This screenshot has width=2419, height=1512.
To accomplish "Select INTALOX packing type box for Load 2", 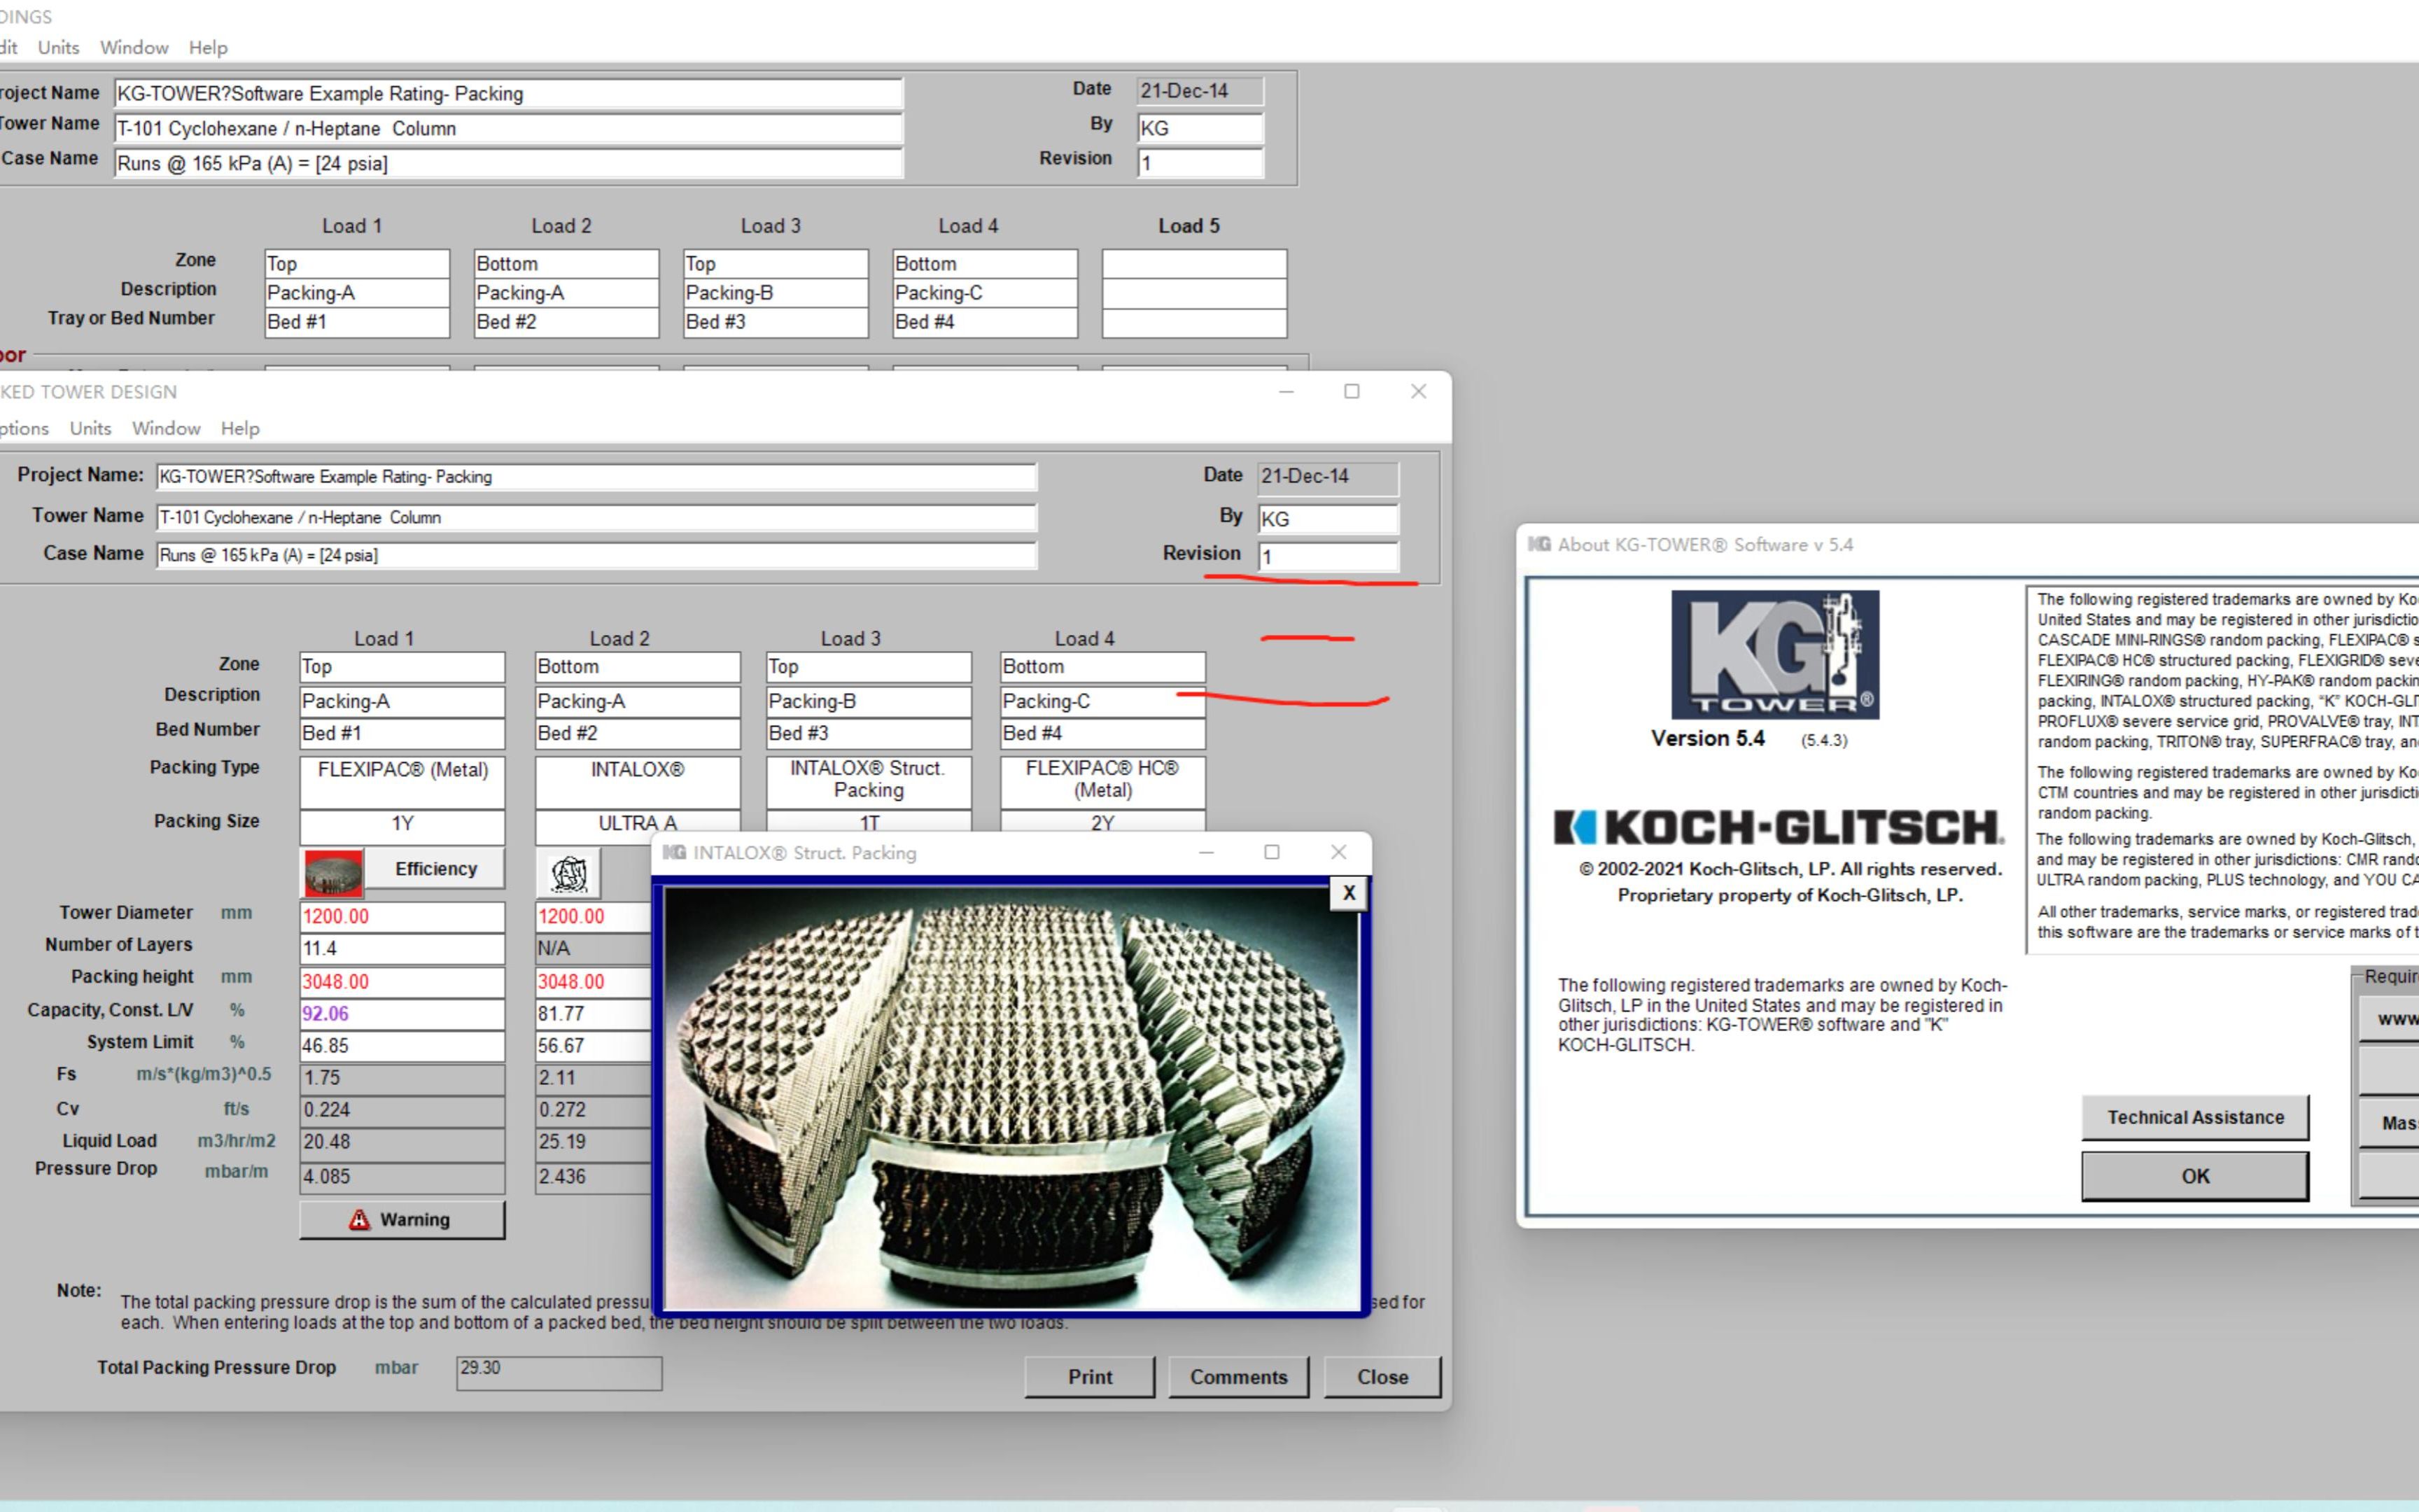I will (638, 781).
